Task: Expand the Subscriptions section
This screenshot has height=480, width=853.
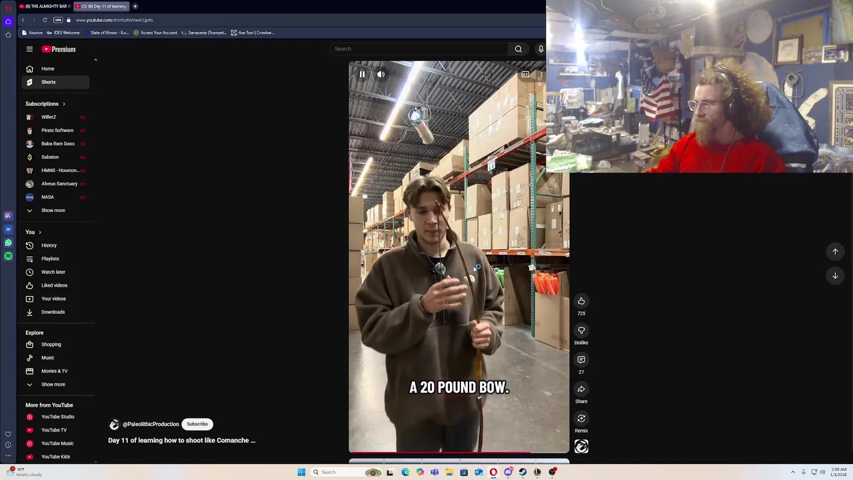Action: [x=45, y=104]
